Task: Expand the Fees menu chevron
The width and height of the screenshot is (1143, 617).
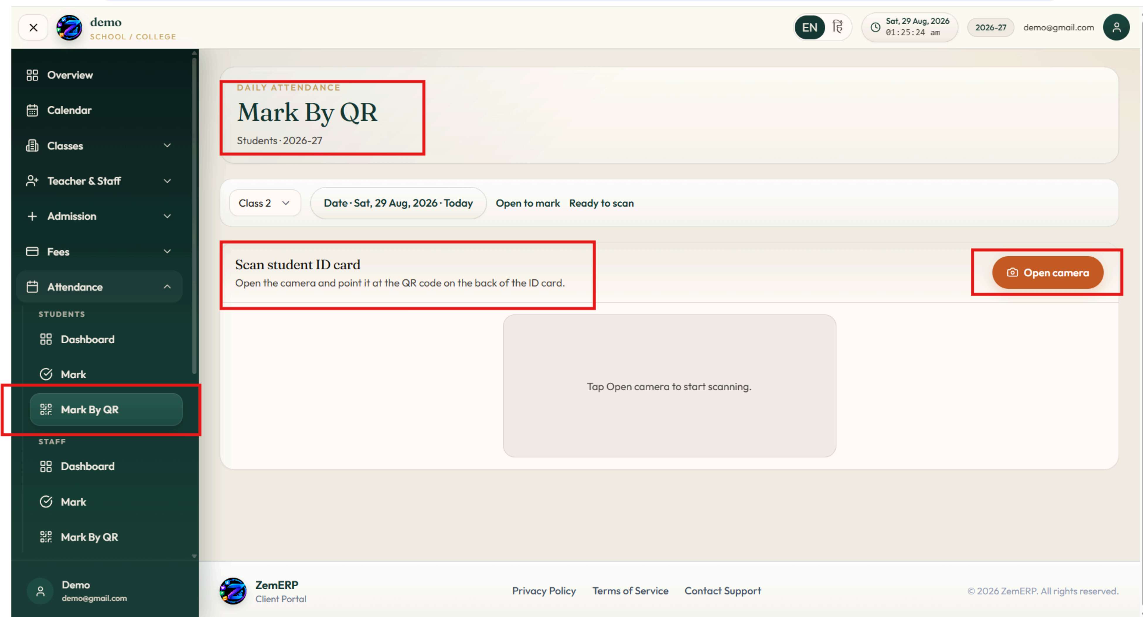Action: (x=167, y=252)
